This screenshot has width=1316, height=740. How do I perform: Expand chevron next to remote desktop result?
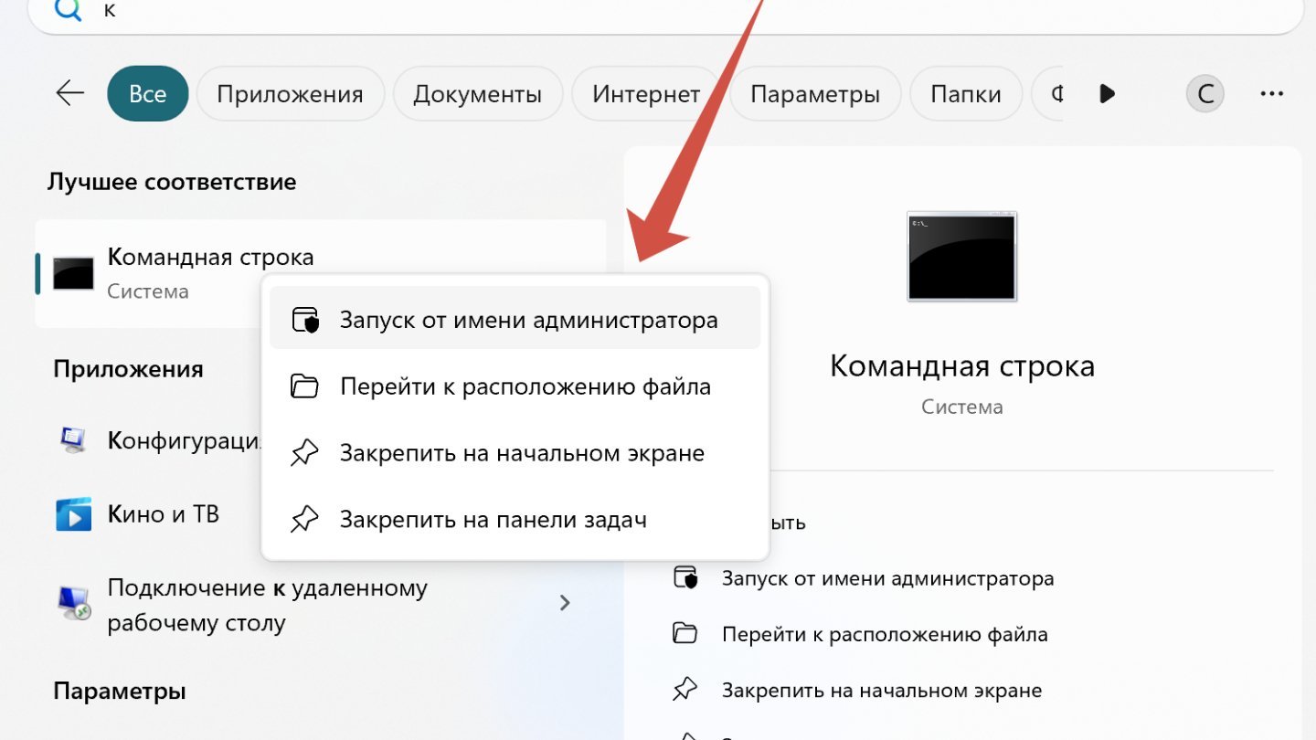(565, 603)
